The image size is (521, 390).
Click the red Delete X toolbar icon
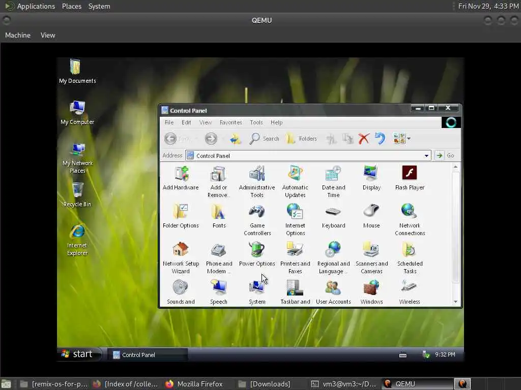click(364, 139)
